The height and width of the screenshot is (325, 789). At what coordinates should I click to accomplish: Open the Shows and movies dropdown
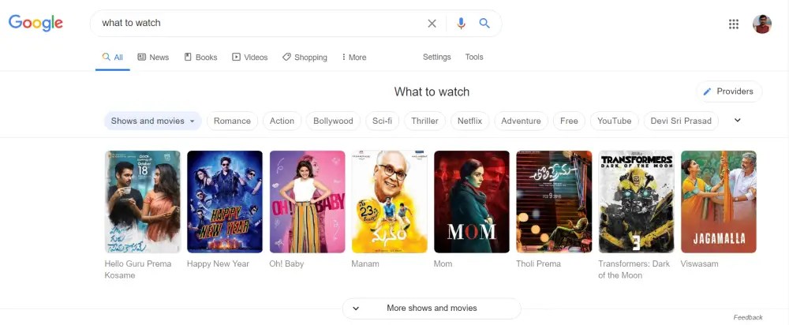pyautogui.click(x=152, y=121)
